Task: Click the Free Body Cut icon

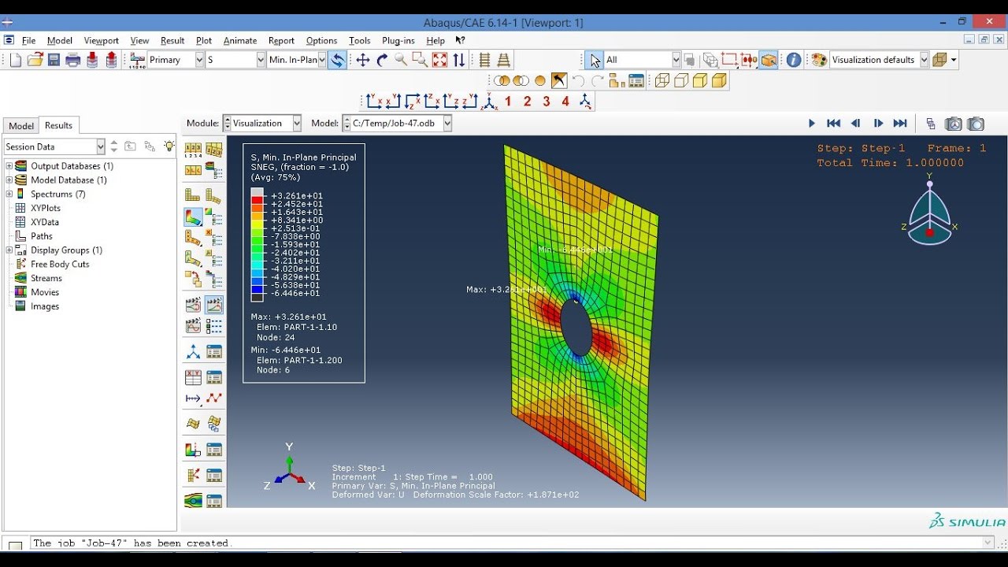Action: (193, 475)
